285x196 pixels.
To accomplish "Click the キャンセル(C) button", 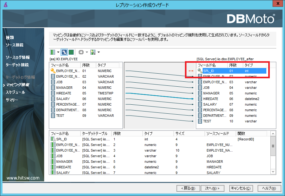I will (241, 188).
